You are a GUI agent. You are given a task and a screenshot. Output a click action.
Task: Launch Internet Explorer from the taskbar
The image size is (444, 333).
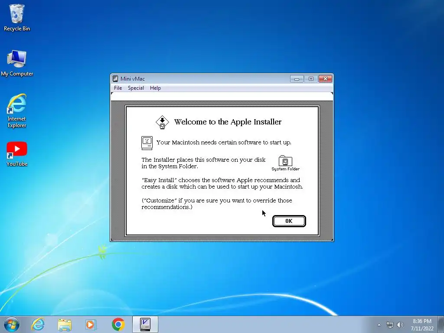[x=38, y=324]
